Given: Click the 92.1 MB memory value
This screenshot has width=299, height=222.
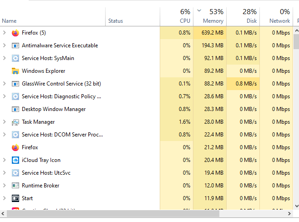Looking at the screenshot, I should (x=214, y=58).
